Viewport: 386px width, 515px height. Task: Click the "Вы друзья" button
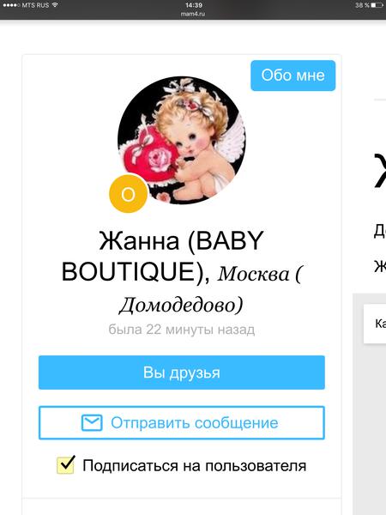click(182, 373)
